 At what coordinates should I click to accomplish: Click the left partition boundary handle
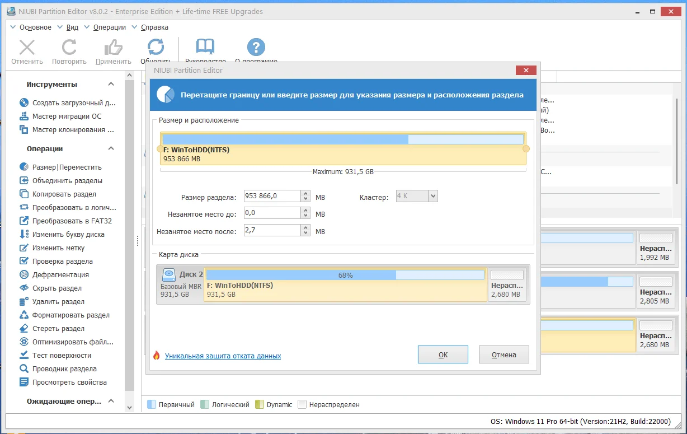pos(159,149)
